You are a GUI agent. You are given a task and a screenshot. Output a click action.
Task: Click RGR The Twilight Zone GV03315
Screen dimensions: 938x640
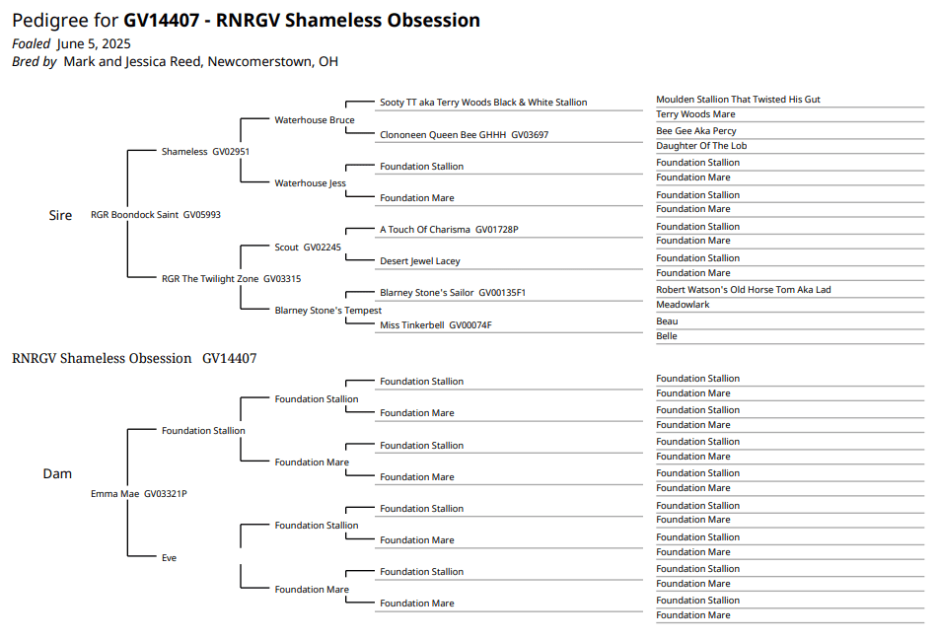231,279
